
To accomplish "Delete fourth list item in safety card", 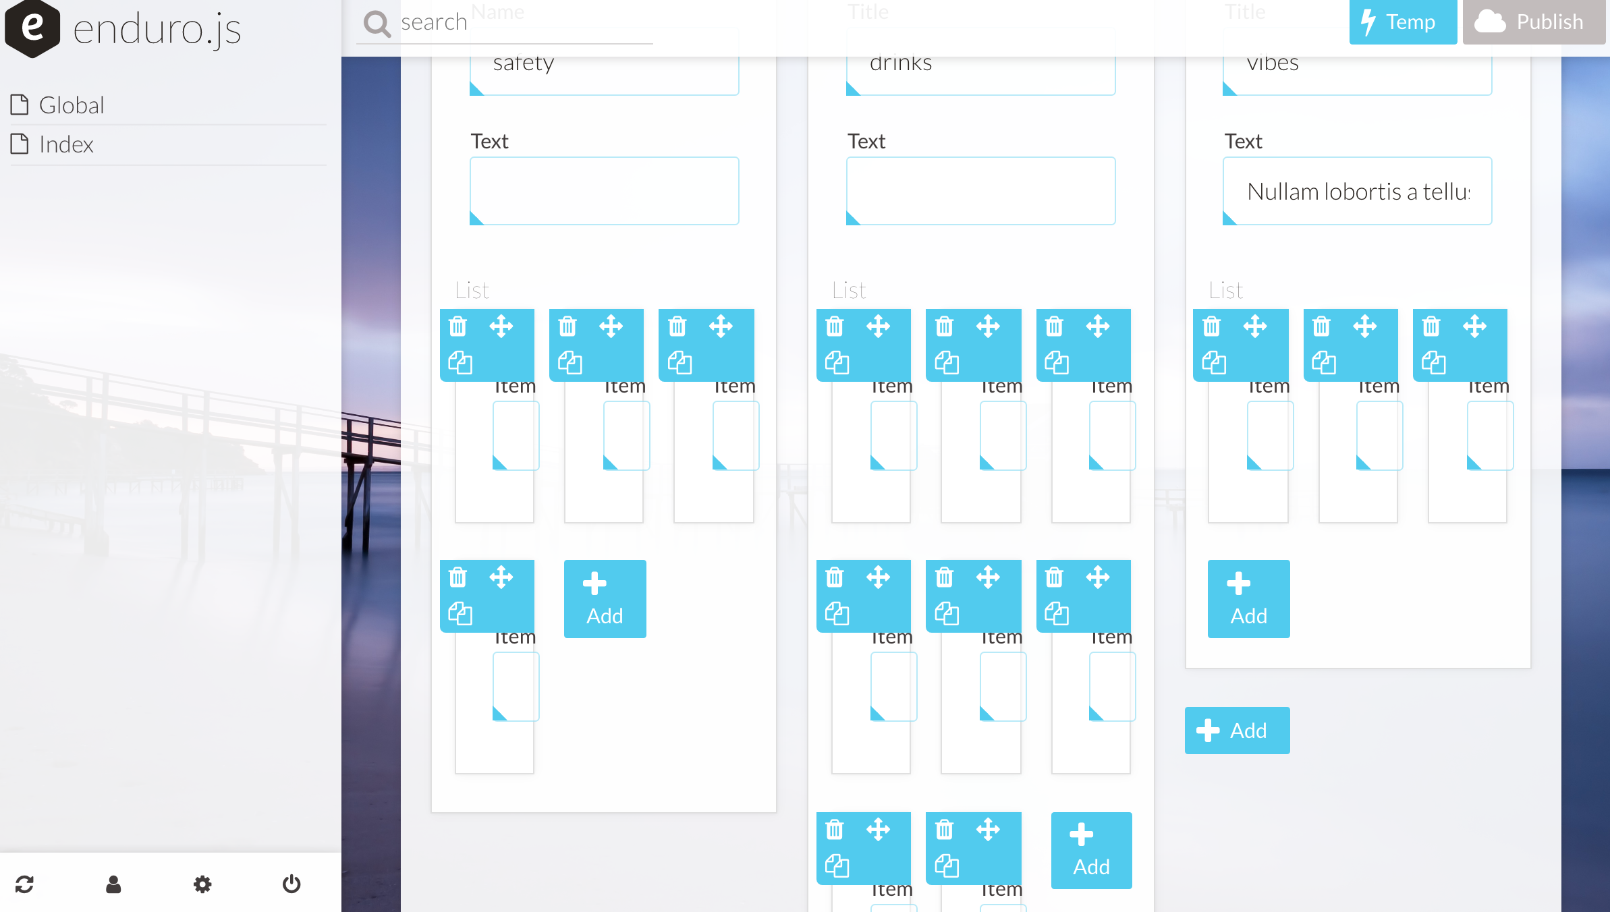I will (458, 577).
